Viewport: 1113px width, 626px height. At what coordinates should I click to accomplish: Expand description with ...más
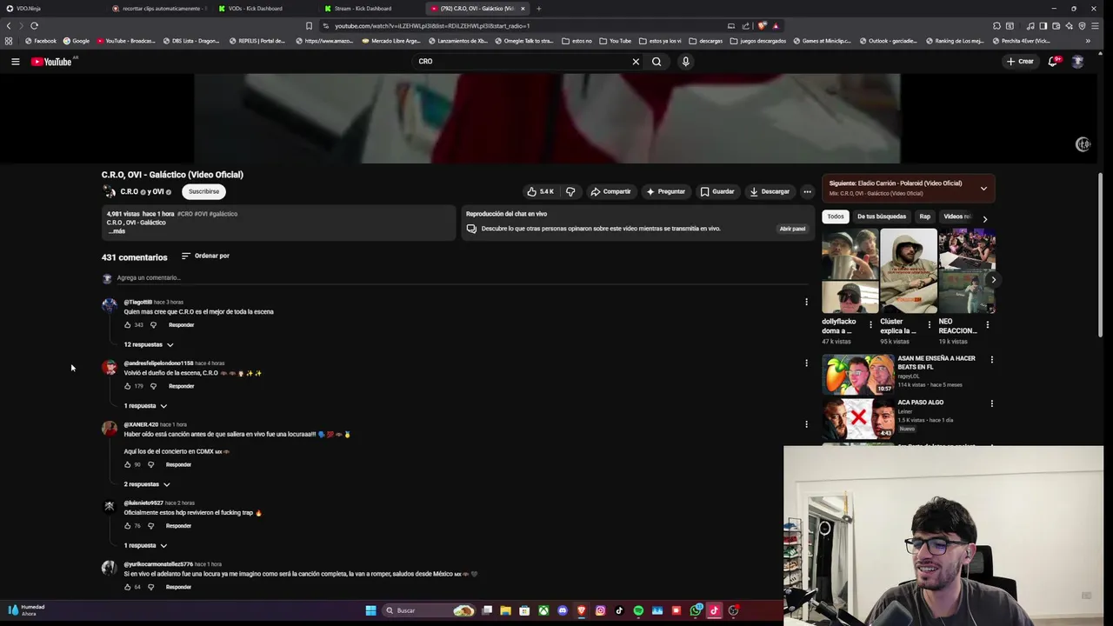pyautogui.click(x=117, y=231)
